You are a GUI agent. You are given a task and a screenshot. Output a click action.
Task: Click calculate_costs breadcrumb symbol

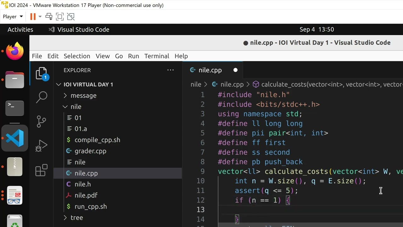coord(327,84)
